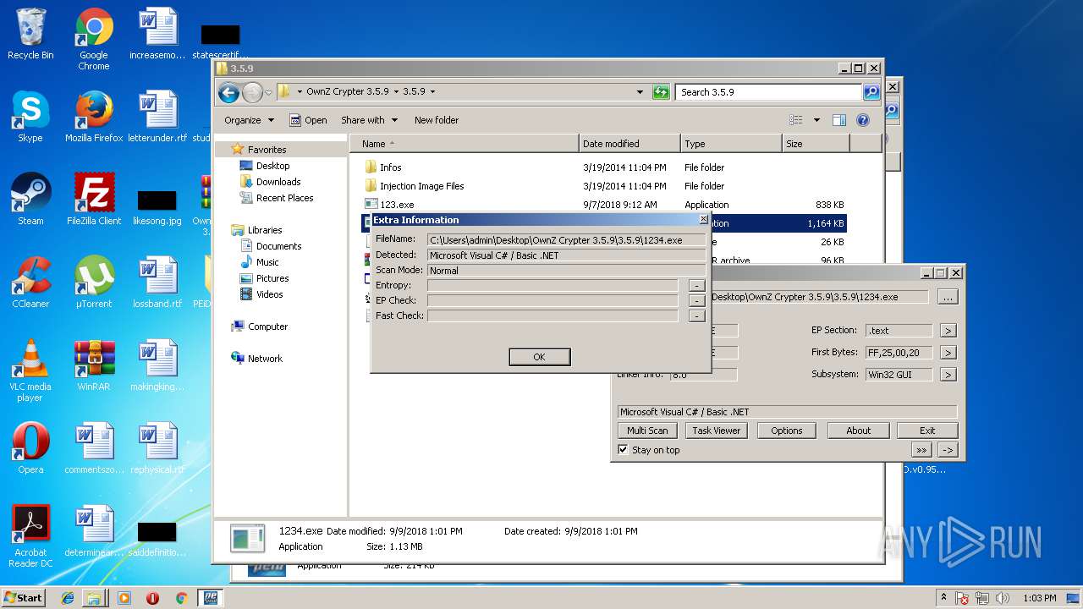
Task: Launch VLC media player shortcut
Action: tap(30, 370)
